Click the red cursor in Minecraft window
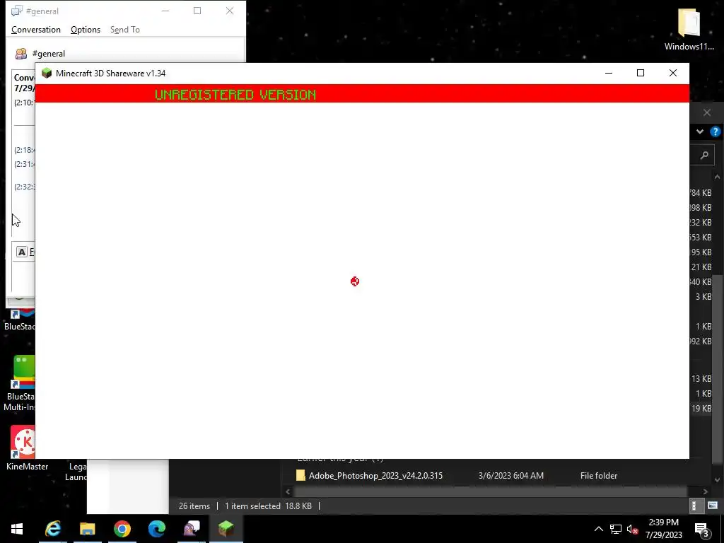This screenshot has width=724, height=543. click(x=355, y=281)
